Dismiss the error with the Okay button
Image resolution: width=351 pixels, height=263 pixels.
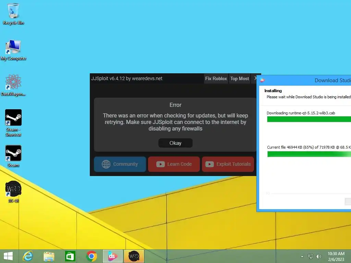175,143
